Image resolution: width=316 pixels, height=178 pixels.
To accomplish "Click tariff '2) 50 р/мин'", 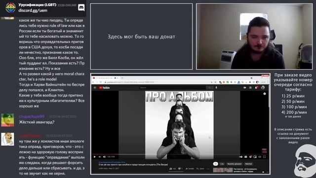I will pyautogui.click(x=293, y=101).
